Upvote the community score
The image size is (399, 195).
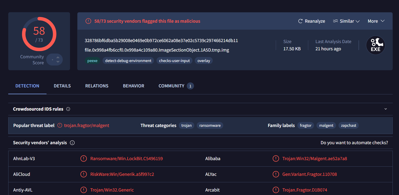coord(58,57)
